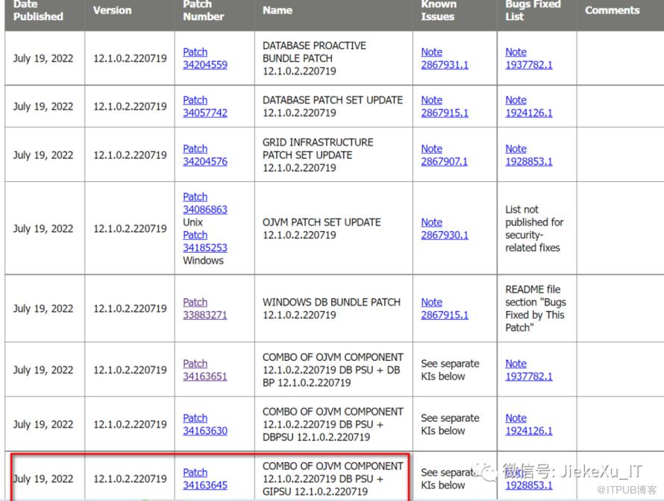The width and height of the screenshot is (664, 501).
Task: Select the Patch Number column header
Action: click(x=203, y=10)
